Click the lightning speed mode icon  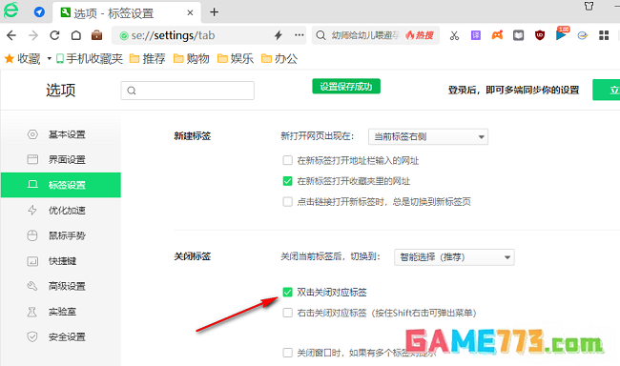point(279,35)
